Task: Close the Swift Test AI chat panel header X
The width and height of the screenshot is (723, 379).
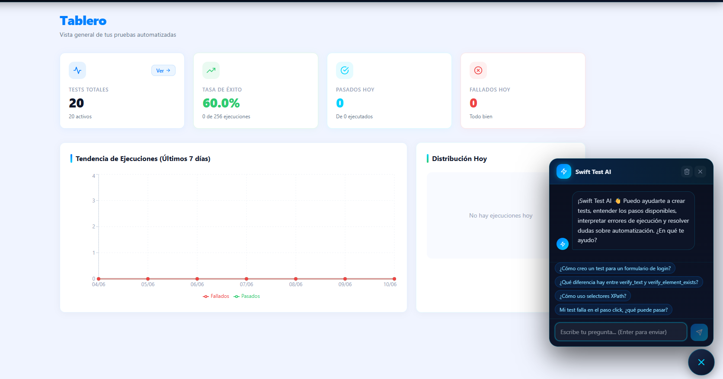Action: point(701,172)
